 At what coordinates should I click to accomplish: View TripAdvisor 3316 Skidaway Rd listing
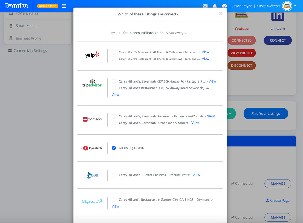point(212,81)
